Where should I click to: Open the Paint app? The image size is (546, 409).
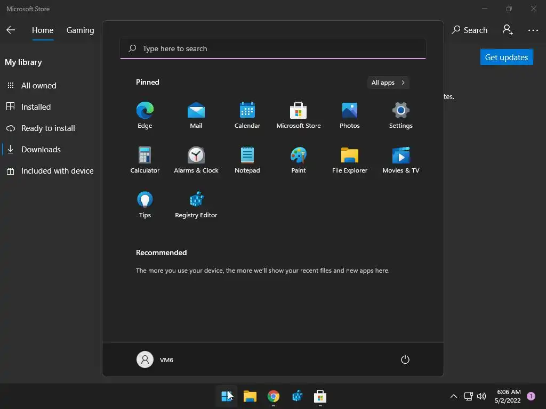(x=299, y=160)
